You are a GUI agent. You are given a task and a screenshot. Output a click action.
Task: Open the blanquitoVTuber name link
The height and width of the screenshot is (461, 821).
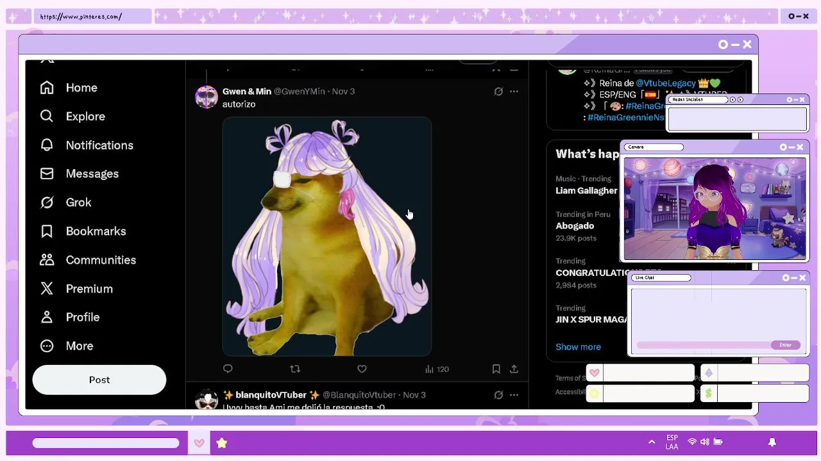pos(271,395)
